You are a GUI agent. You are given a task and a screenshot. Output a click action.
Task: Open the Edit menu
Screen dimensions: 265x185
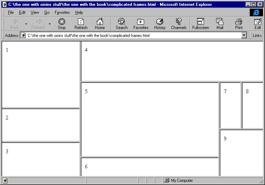point(22,12)
